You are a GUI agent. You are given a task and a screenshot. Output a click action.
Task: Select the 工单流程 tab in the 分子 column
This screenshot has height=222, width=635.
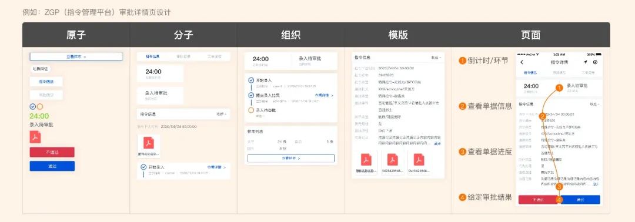point(214,56)
